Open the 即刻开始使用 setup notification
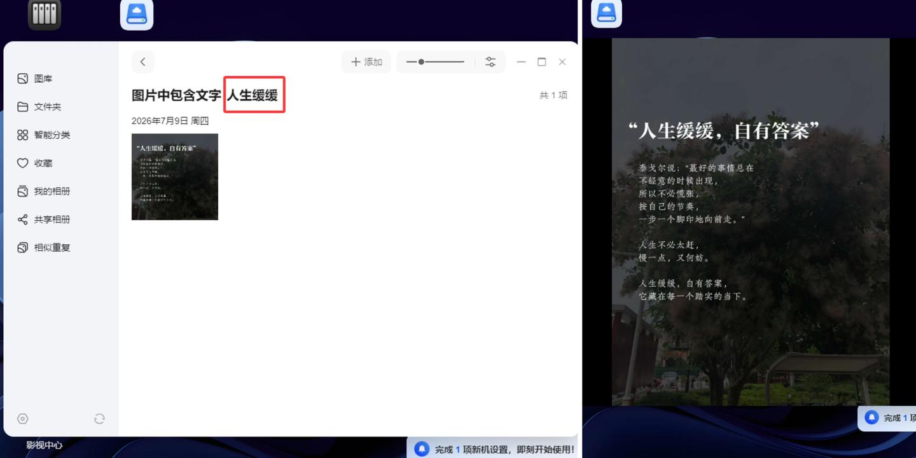Screen dimensions: 916x458 coord(492,449)
